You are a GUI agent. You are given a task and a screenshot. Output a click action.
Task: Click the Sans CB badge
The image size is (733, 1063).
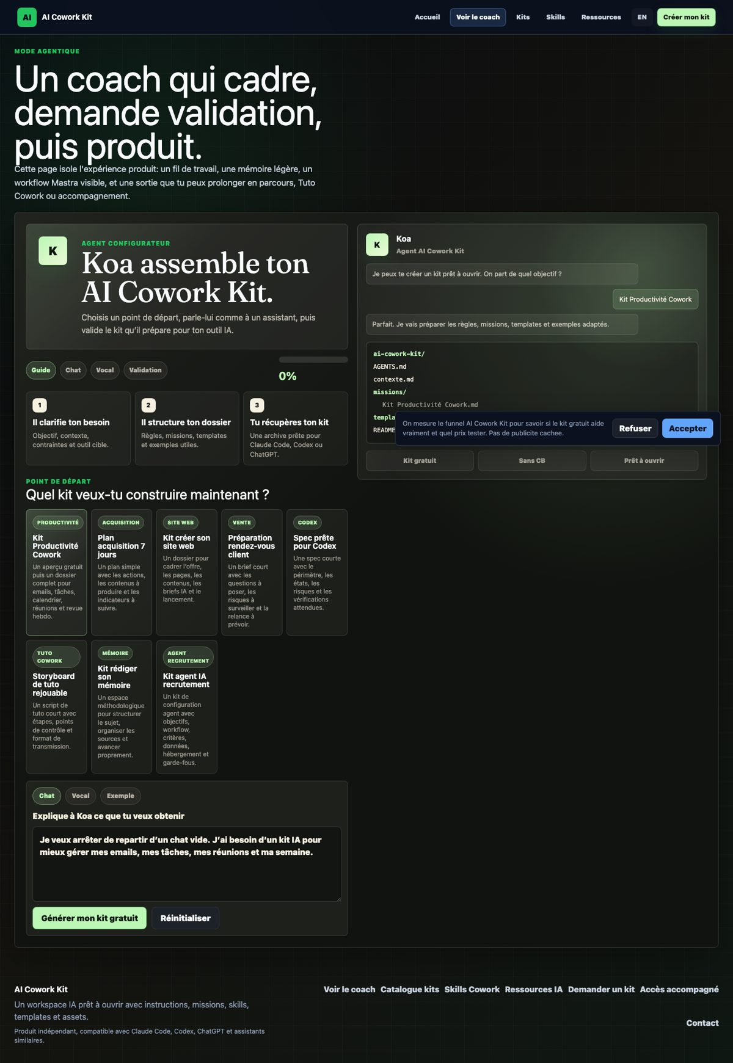point(532,460)
